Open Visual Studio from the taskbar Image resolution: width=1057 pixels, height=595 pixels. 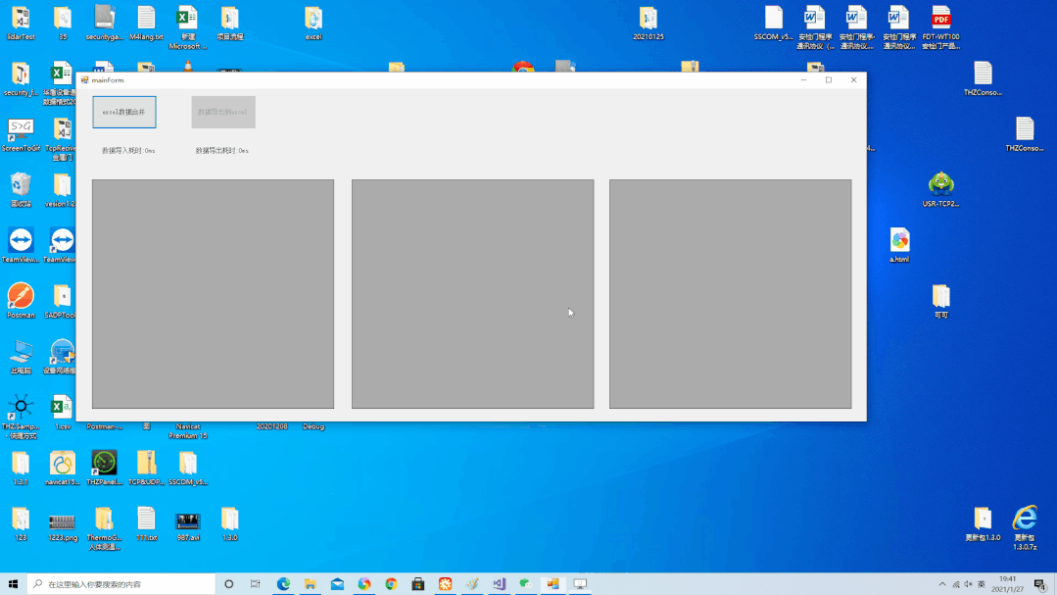pos(499,583)
